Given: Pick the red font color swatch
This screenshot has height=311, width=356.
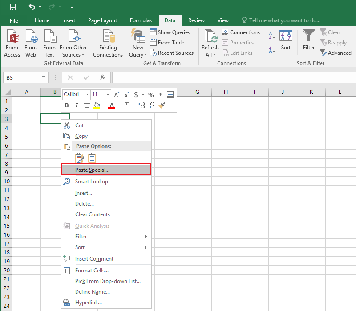Looking at the screenshot, I should pyautogui.click(x=112, y=105).
